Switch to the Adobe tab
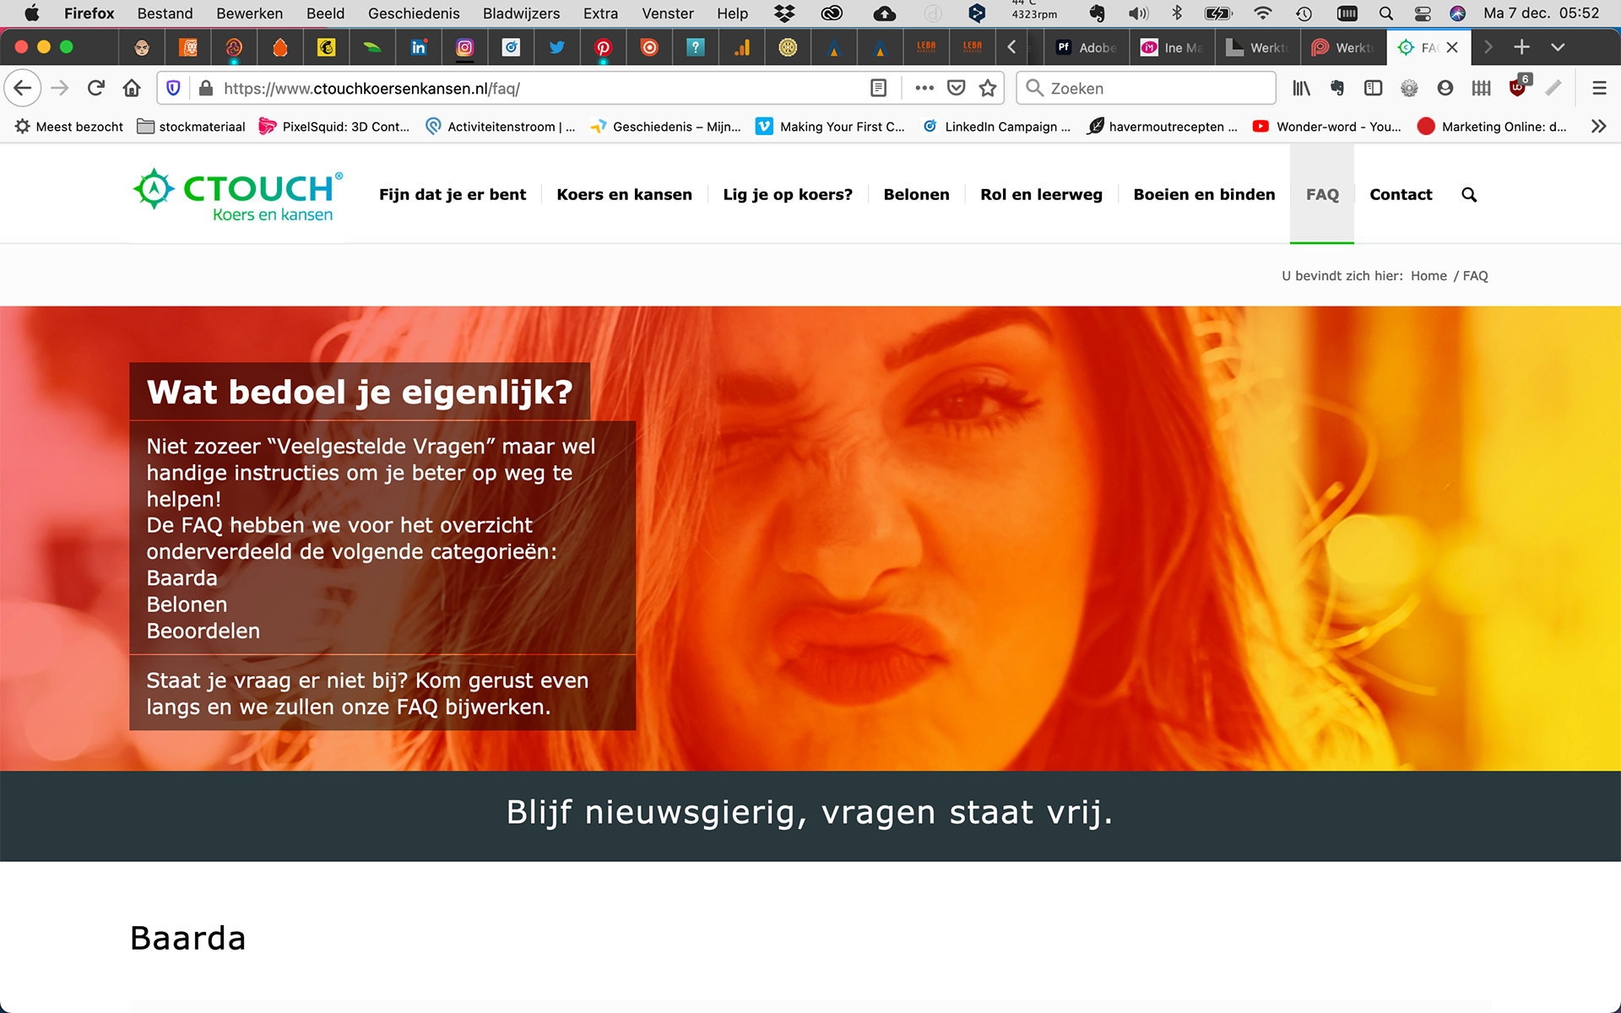This screenshot has height=1013, width=1621. tap(1087, 47)
